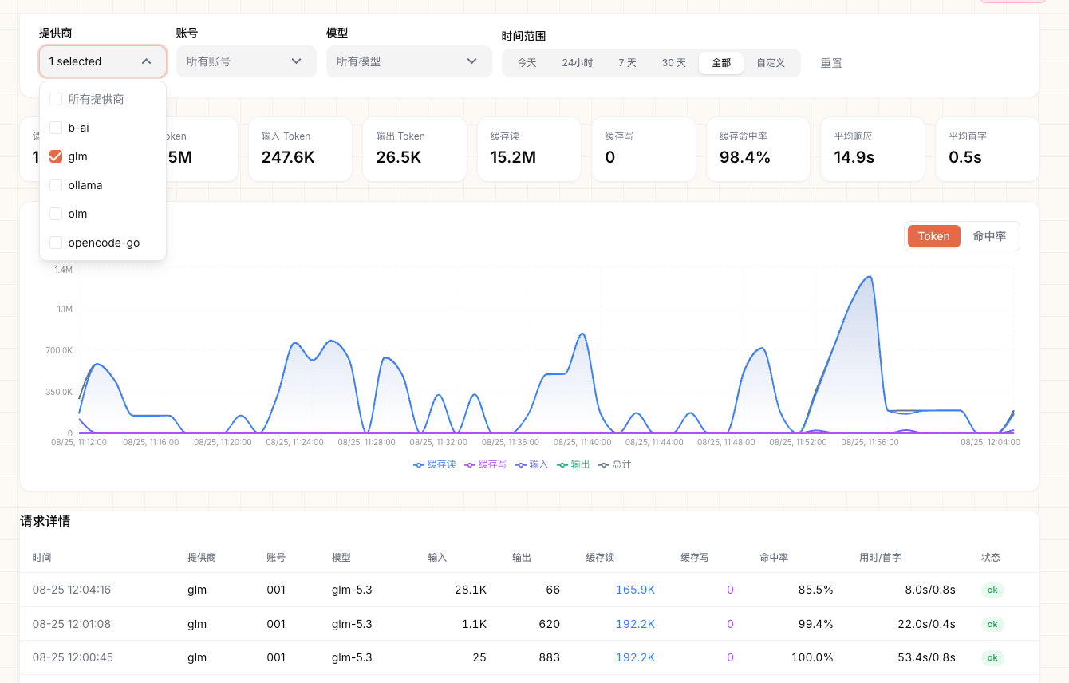Open the 所有模型 model dropdown
This screenshot has height=683, width=1069.
pos(408,61)
